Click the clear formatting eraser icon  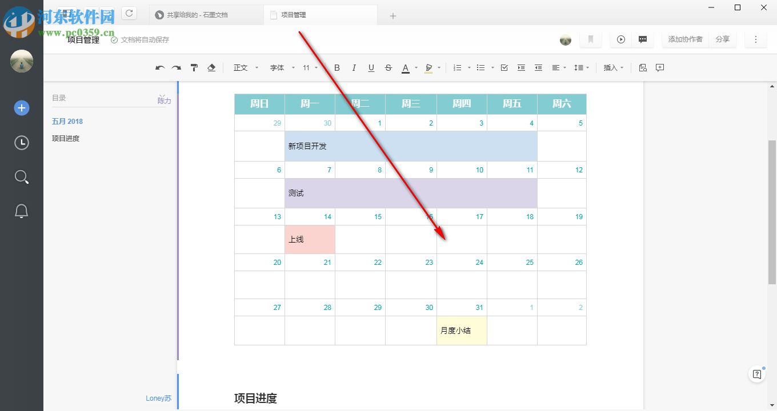pos(211,67)
